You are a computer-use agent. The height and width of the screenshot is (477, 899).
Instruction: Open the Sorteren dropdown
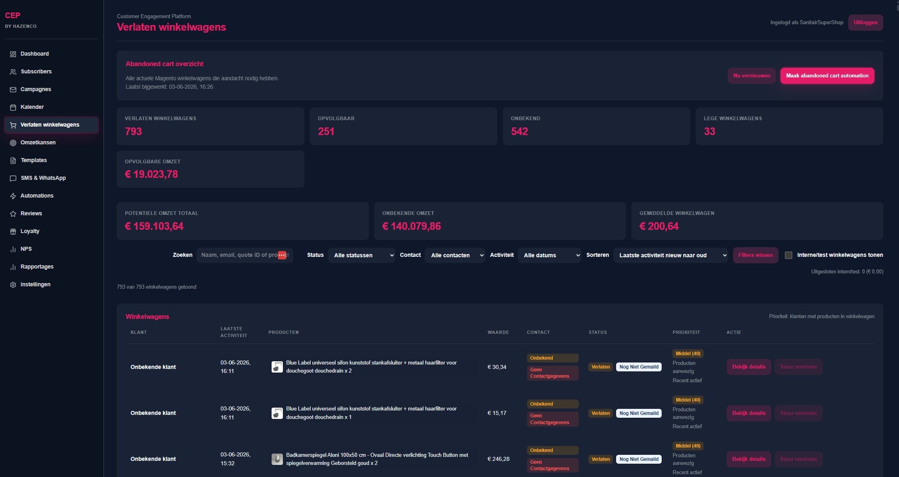click(x=671, y=255)
